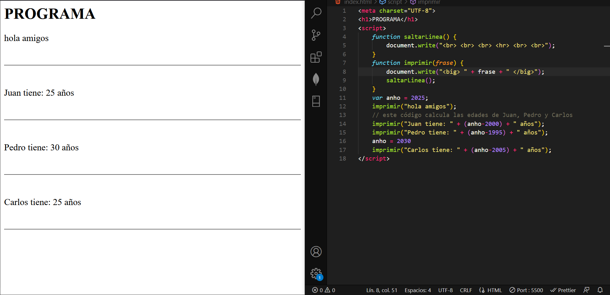Click the Carlos tiene imprimir line in editor
Viewport: 610px width, 295px height.
(x=462, y=150)
